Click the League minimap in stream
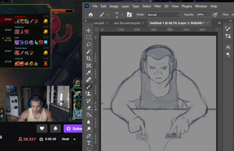234x151 pixels. pyautogui.click(x=77, y=105)
